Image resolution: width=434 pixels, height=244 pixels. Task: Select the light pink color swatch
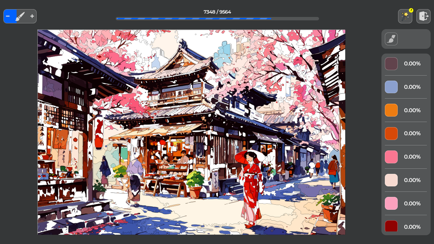pyautogui.click(x=391, y=203)
